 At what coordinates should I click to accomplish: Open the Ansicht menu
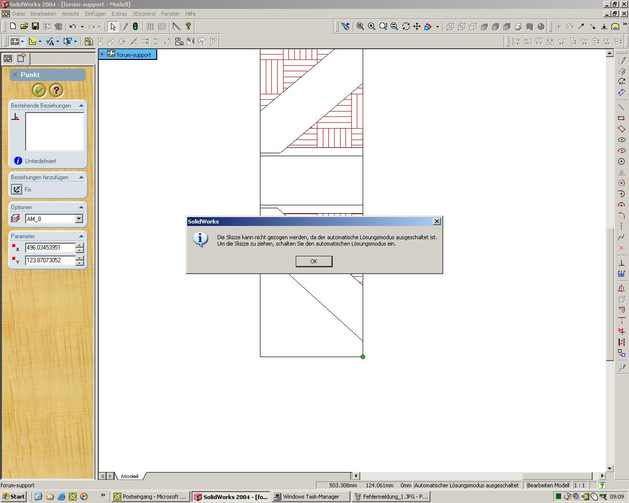pos(70,14)
